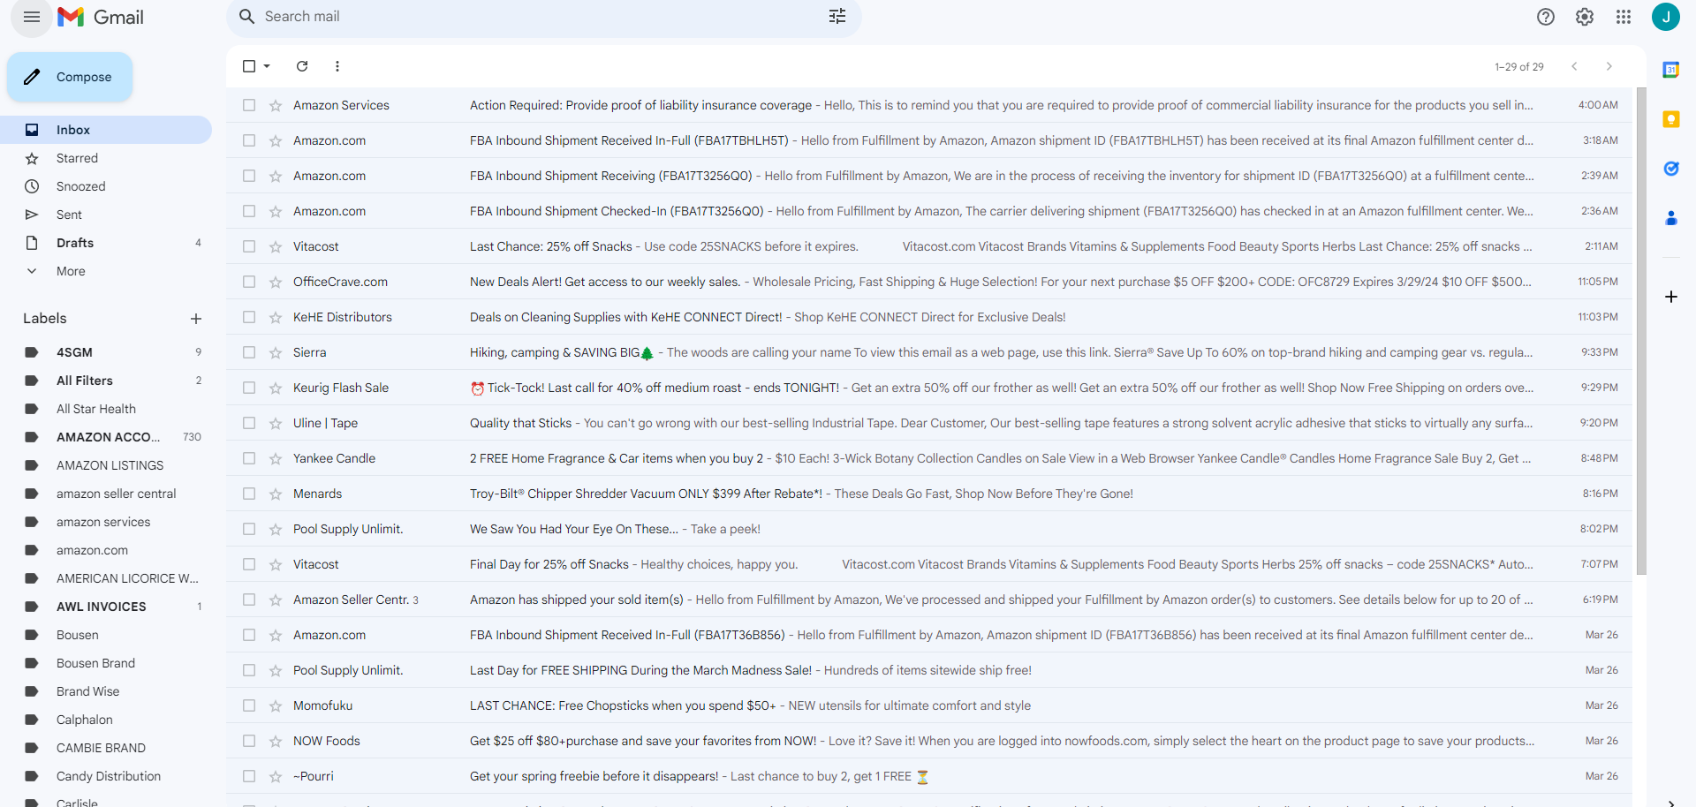Open the Google account avatar
The height and width of the screenshot is (807, 1696).
point(1666,17)
